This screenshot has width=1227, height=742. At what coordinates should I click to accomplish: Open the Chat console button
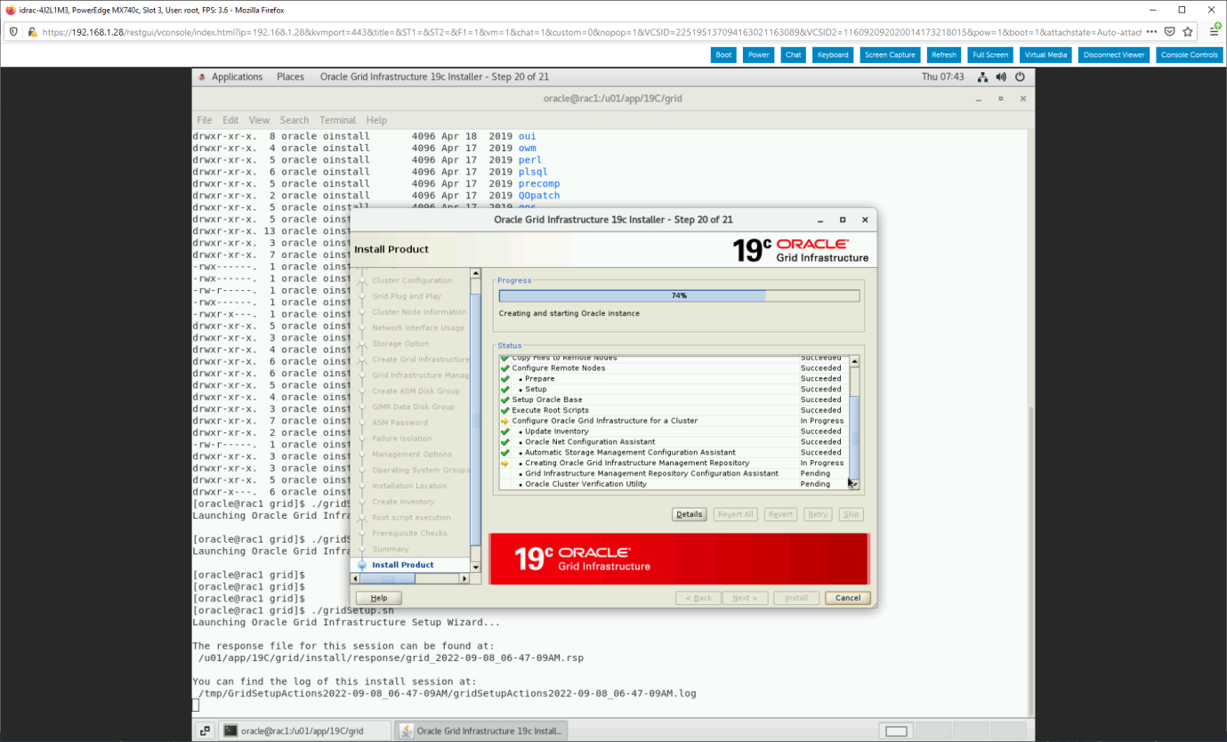(793, 54)
